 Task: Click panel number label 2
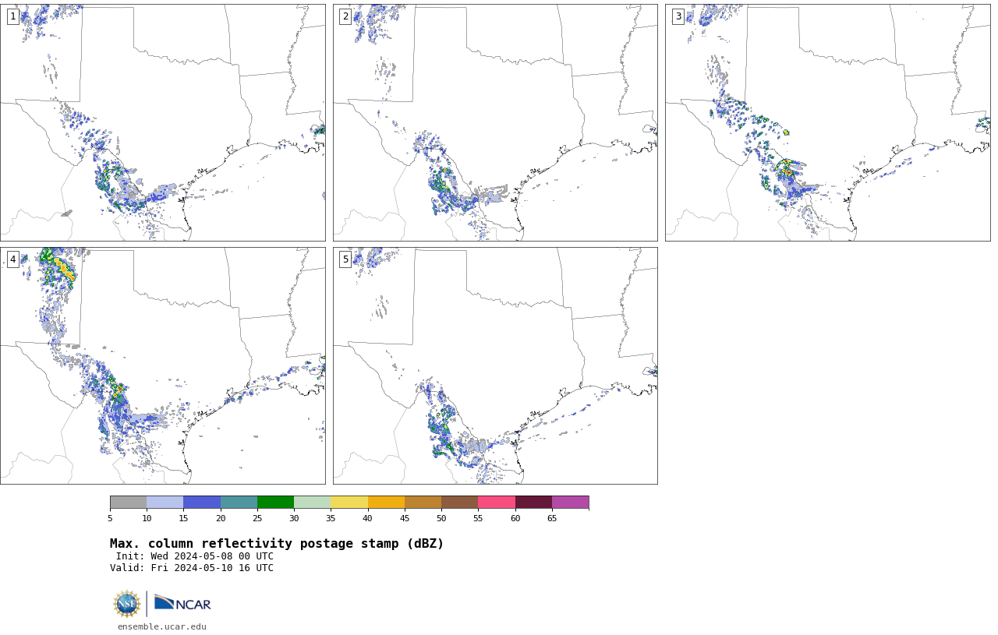(345, 16)
